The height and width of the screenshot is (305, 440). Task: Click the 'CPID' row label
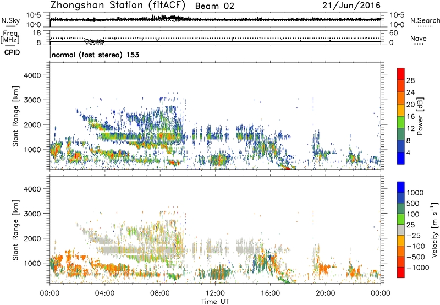pos(12,52)
